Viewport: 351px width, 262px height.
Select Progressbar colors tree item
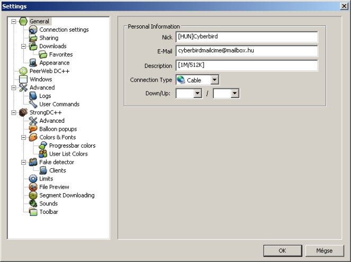72,146
